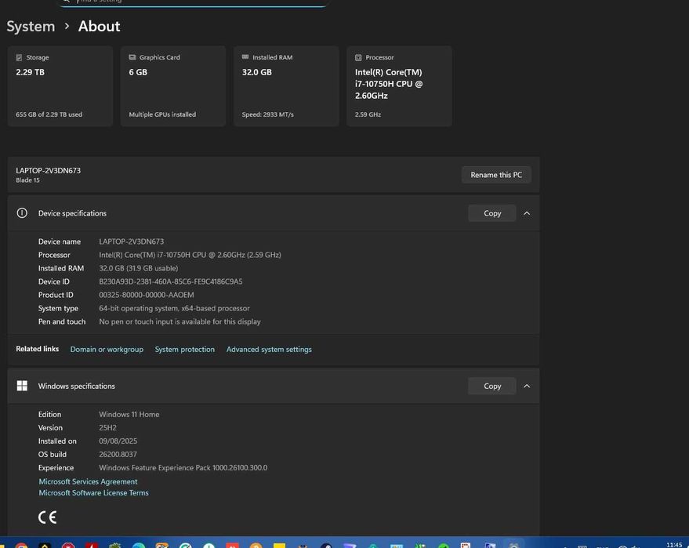Screen dimensions: 689x548
Task: Click '64-bit operating system' System type value
Action: [x=174, y=309]
